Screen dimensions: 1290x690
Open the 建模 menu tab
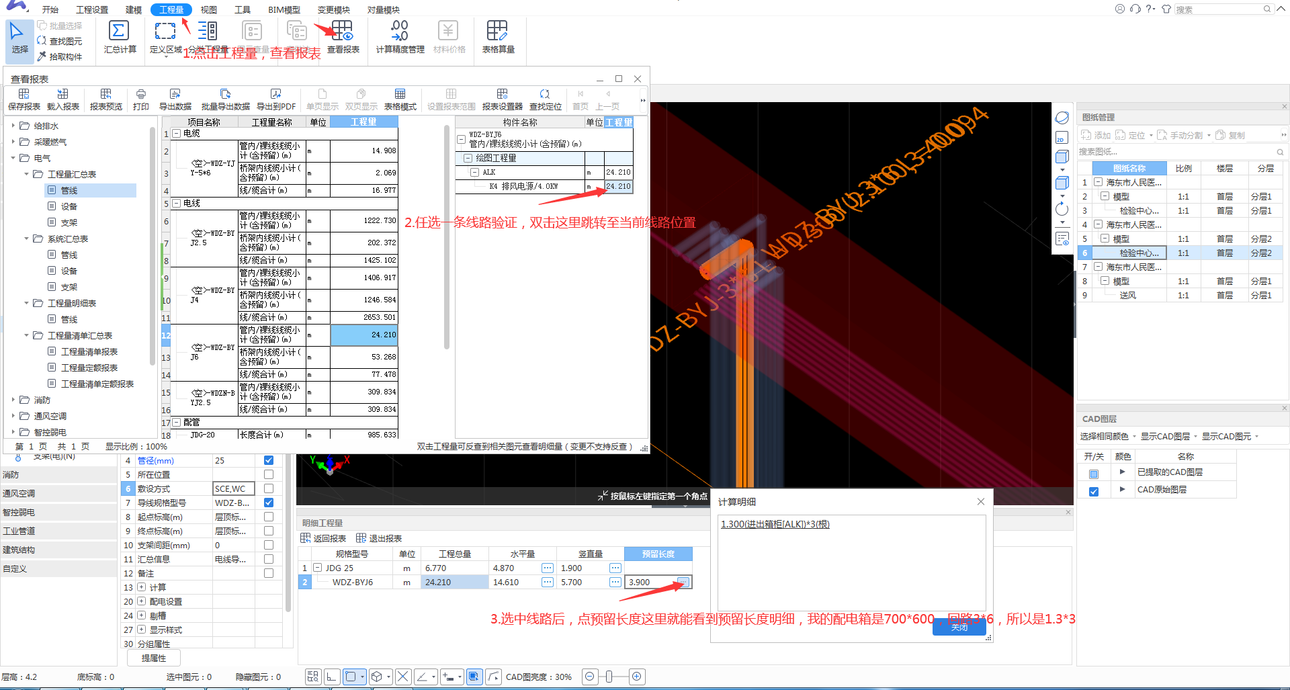click(x=134, y=9)
